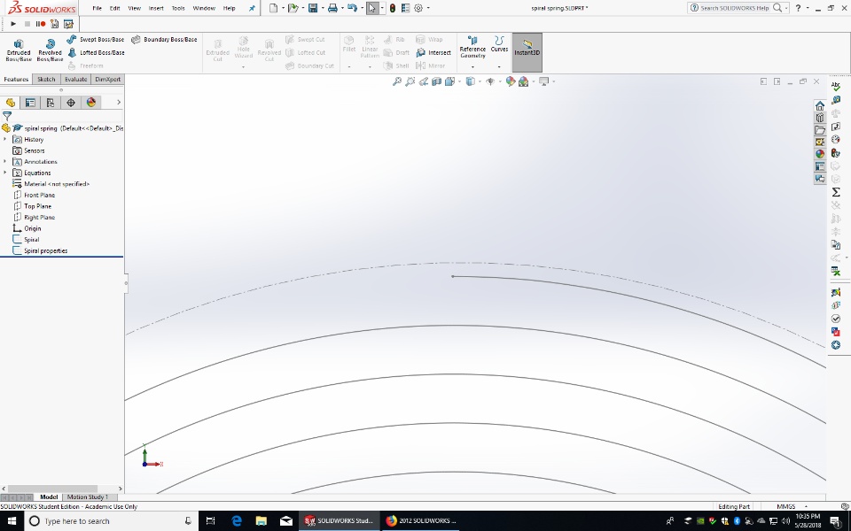Select Spiral sketch in tree
The height and width of the screenshot is (531, 851).
[x=32, y=240]
